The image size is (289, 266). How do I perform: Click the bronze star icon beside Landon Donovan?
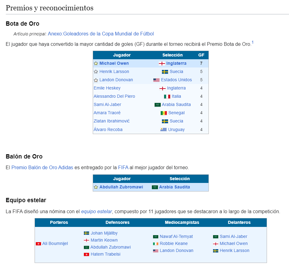click(x=96, y=80)
